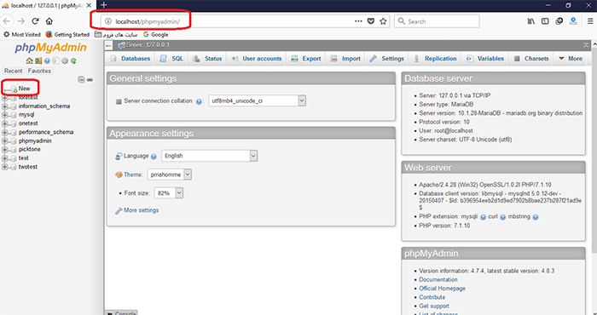This screenshot has height=315, width=597.
Task: Expand the mysql database node
Action: (x=5, y=115)
